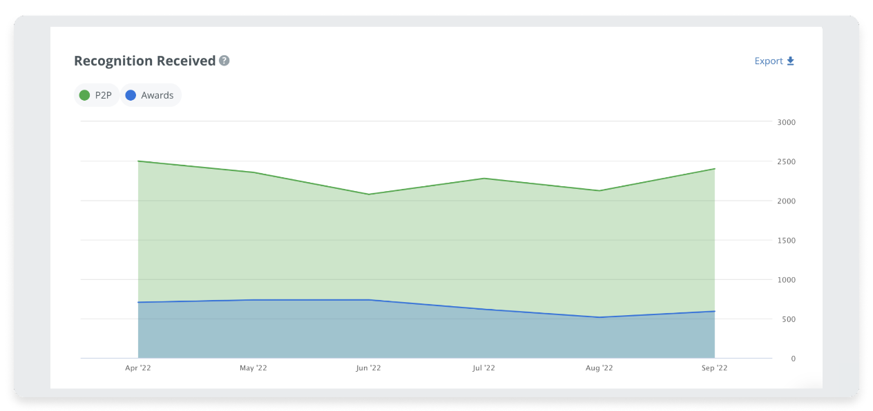
Task: Hide the Awards line using its legend pill
Action: (151, 95)
